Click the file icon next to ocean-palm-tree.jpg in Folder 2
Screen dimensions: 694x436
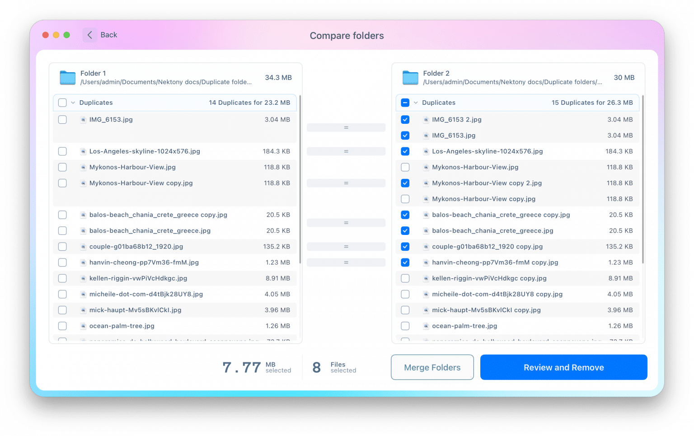click(x=426, y=326)
